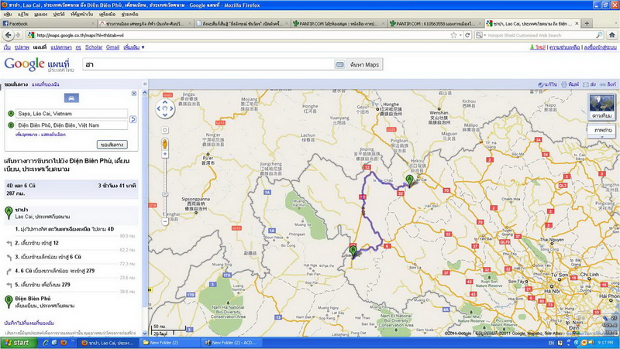Click the reload page button
This screenshot has width=620, height=349.
pos(467,35)
